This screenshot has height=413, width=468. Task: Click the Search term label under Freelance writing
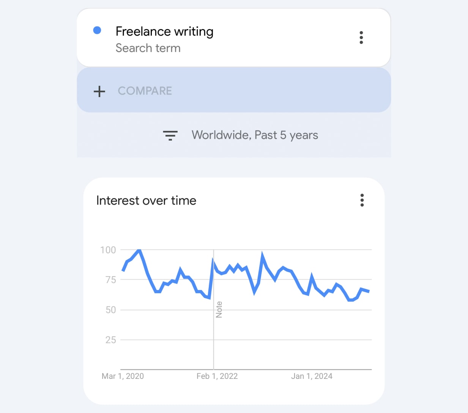point(148,48)
